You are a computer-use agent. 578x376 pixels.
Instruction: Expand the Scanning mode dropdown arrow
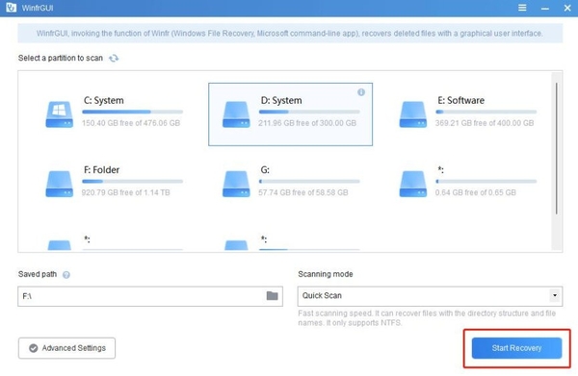(555, 296)
